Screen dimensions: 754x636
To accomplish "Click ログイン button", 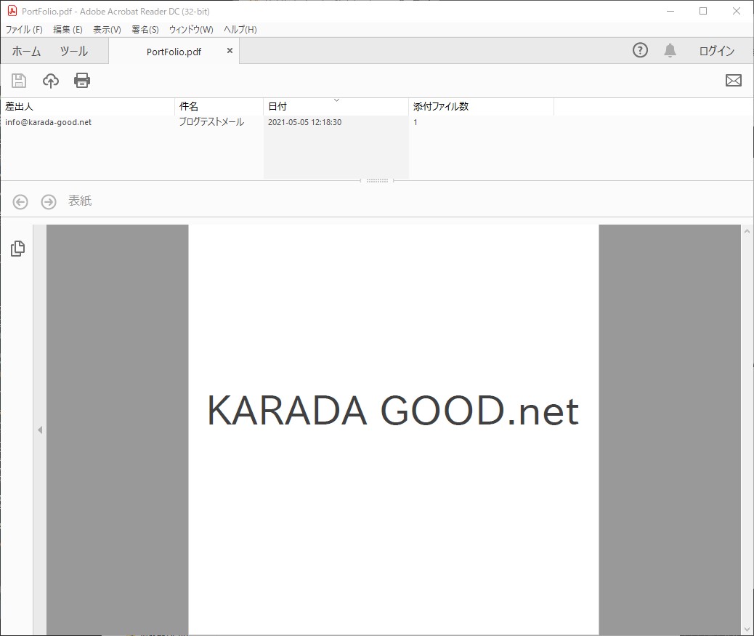I will point(716,51).
